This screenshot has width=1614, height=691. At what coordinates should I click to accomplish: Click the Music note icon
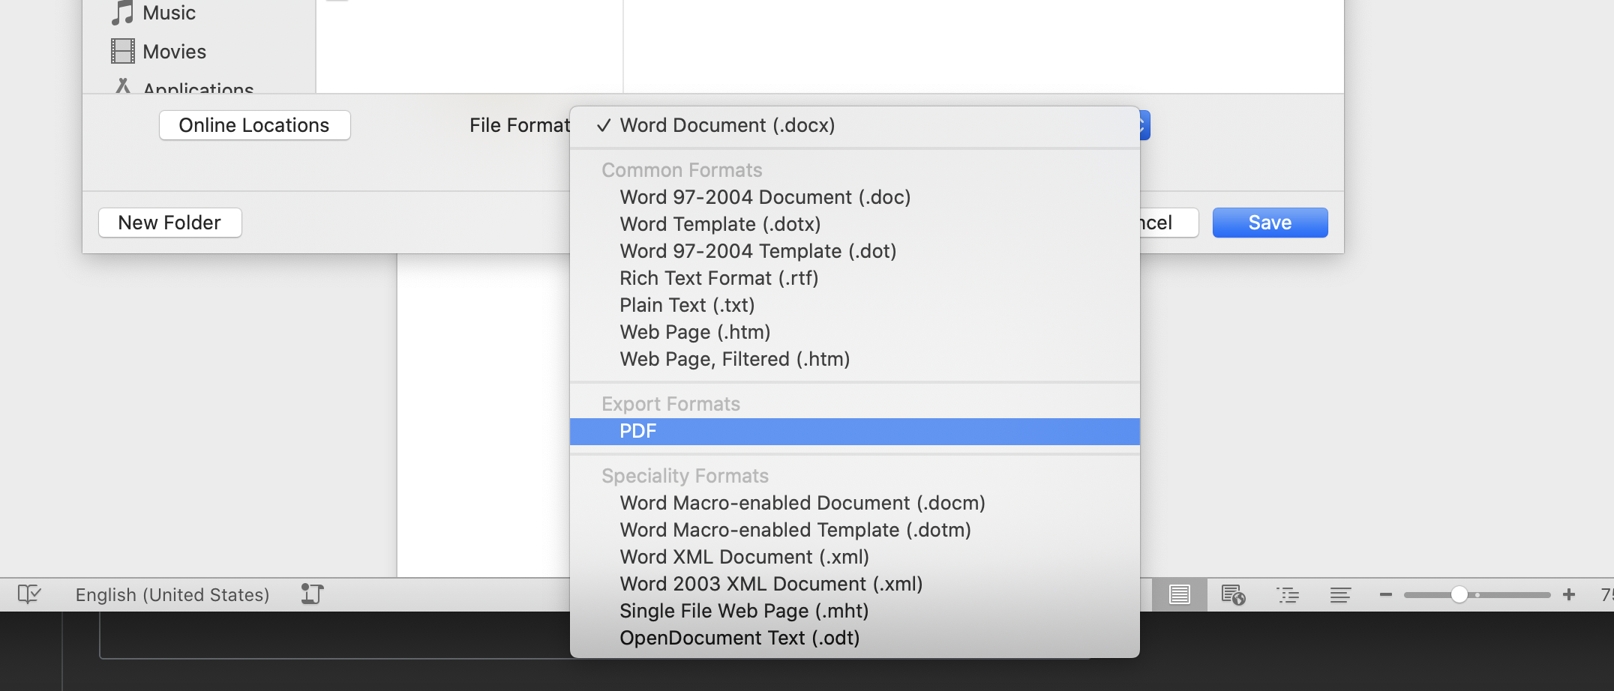122,13
